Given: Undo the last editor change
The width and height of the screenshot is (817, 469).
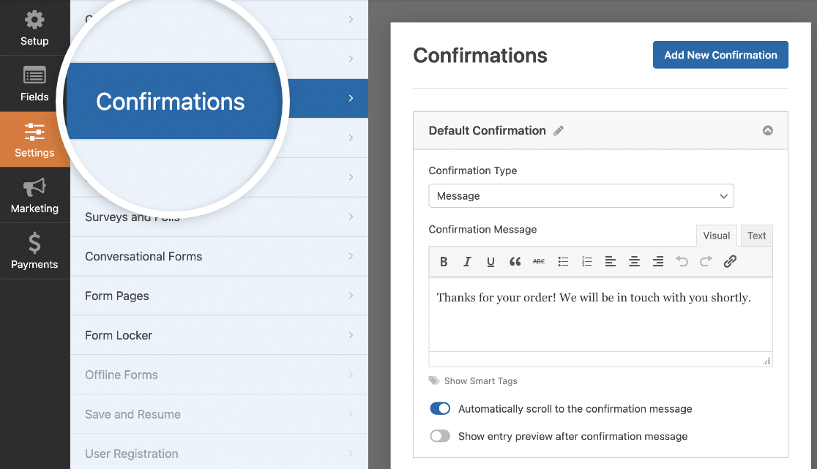Looking at the screenshot, I should 682,261.
